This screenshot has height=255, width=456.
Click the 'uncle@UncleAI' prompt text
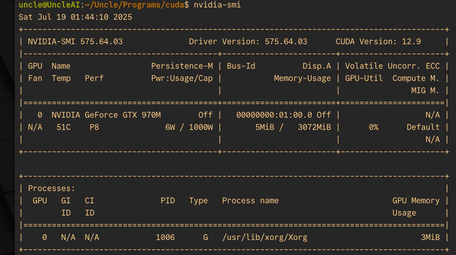(49, 5)
